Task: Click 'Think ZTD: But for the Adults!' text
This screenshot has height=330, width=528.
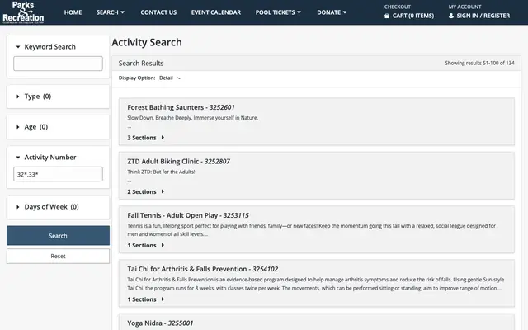Action: [x=161, y=172]
